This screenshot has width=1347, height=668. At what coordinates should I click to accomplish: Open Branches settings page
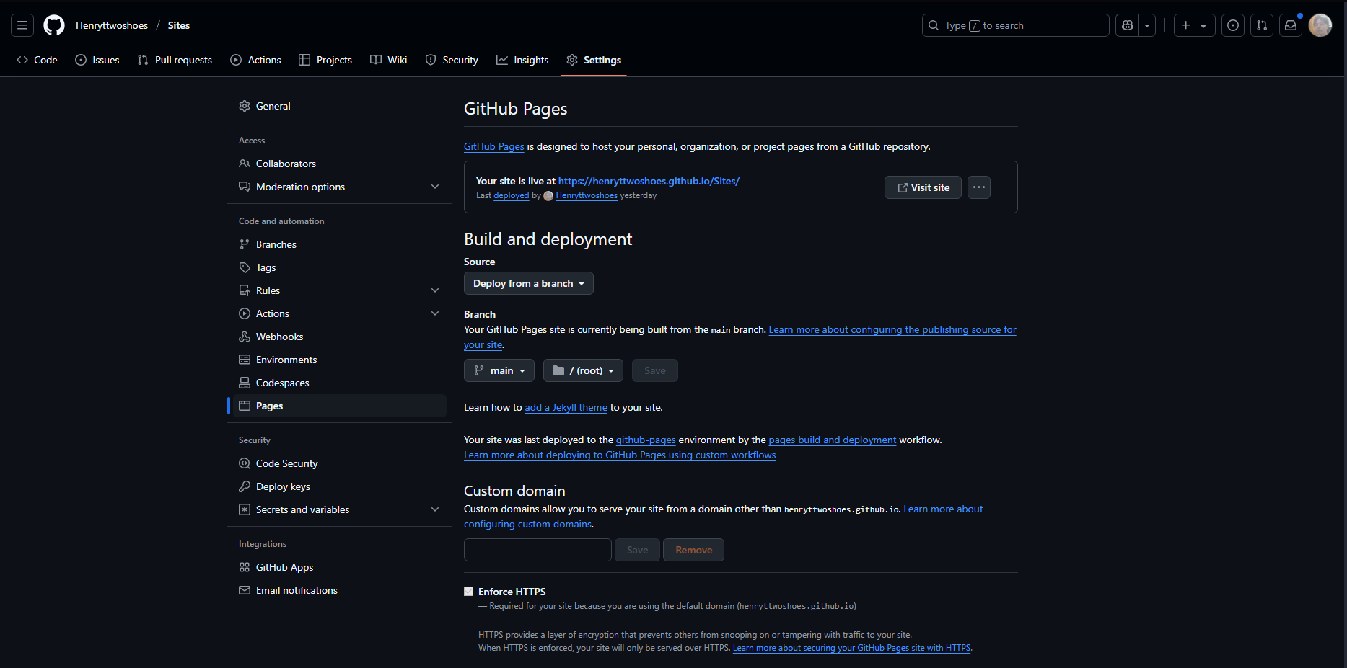[340, 244]
